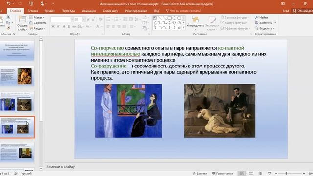Select the text box shape in gallery
This screenshot has width=313, height=176.
155,18
